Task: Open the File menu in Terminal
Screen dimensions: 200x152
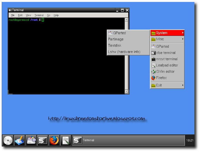Action: [x=13, y=15]
